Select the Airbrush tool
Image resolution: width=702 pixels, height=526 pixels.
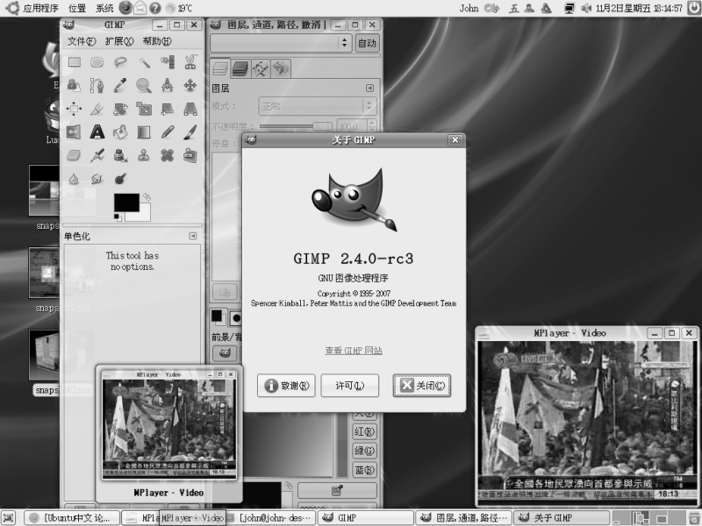(97, 155)
